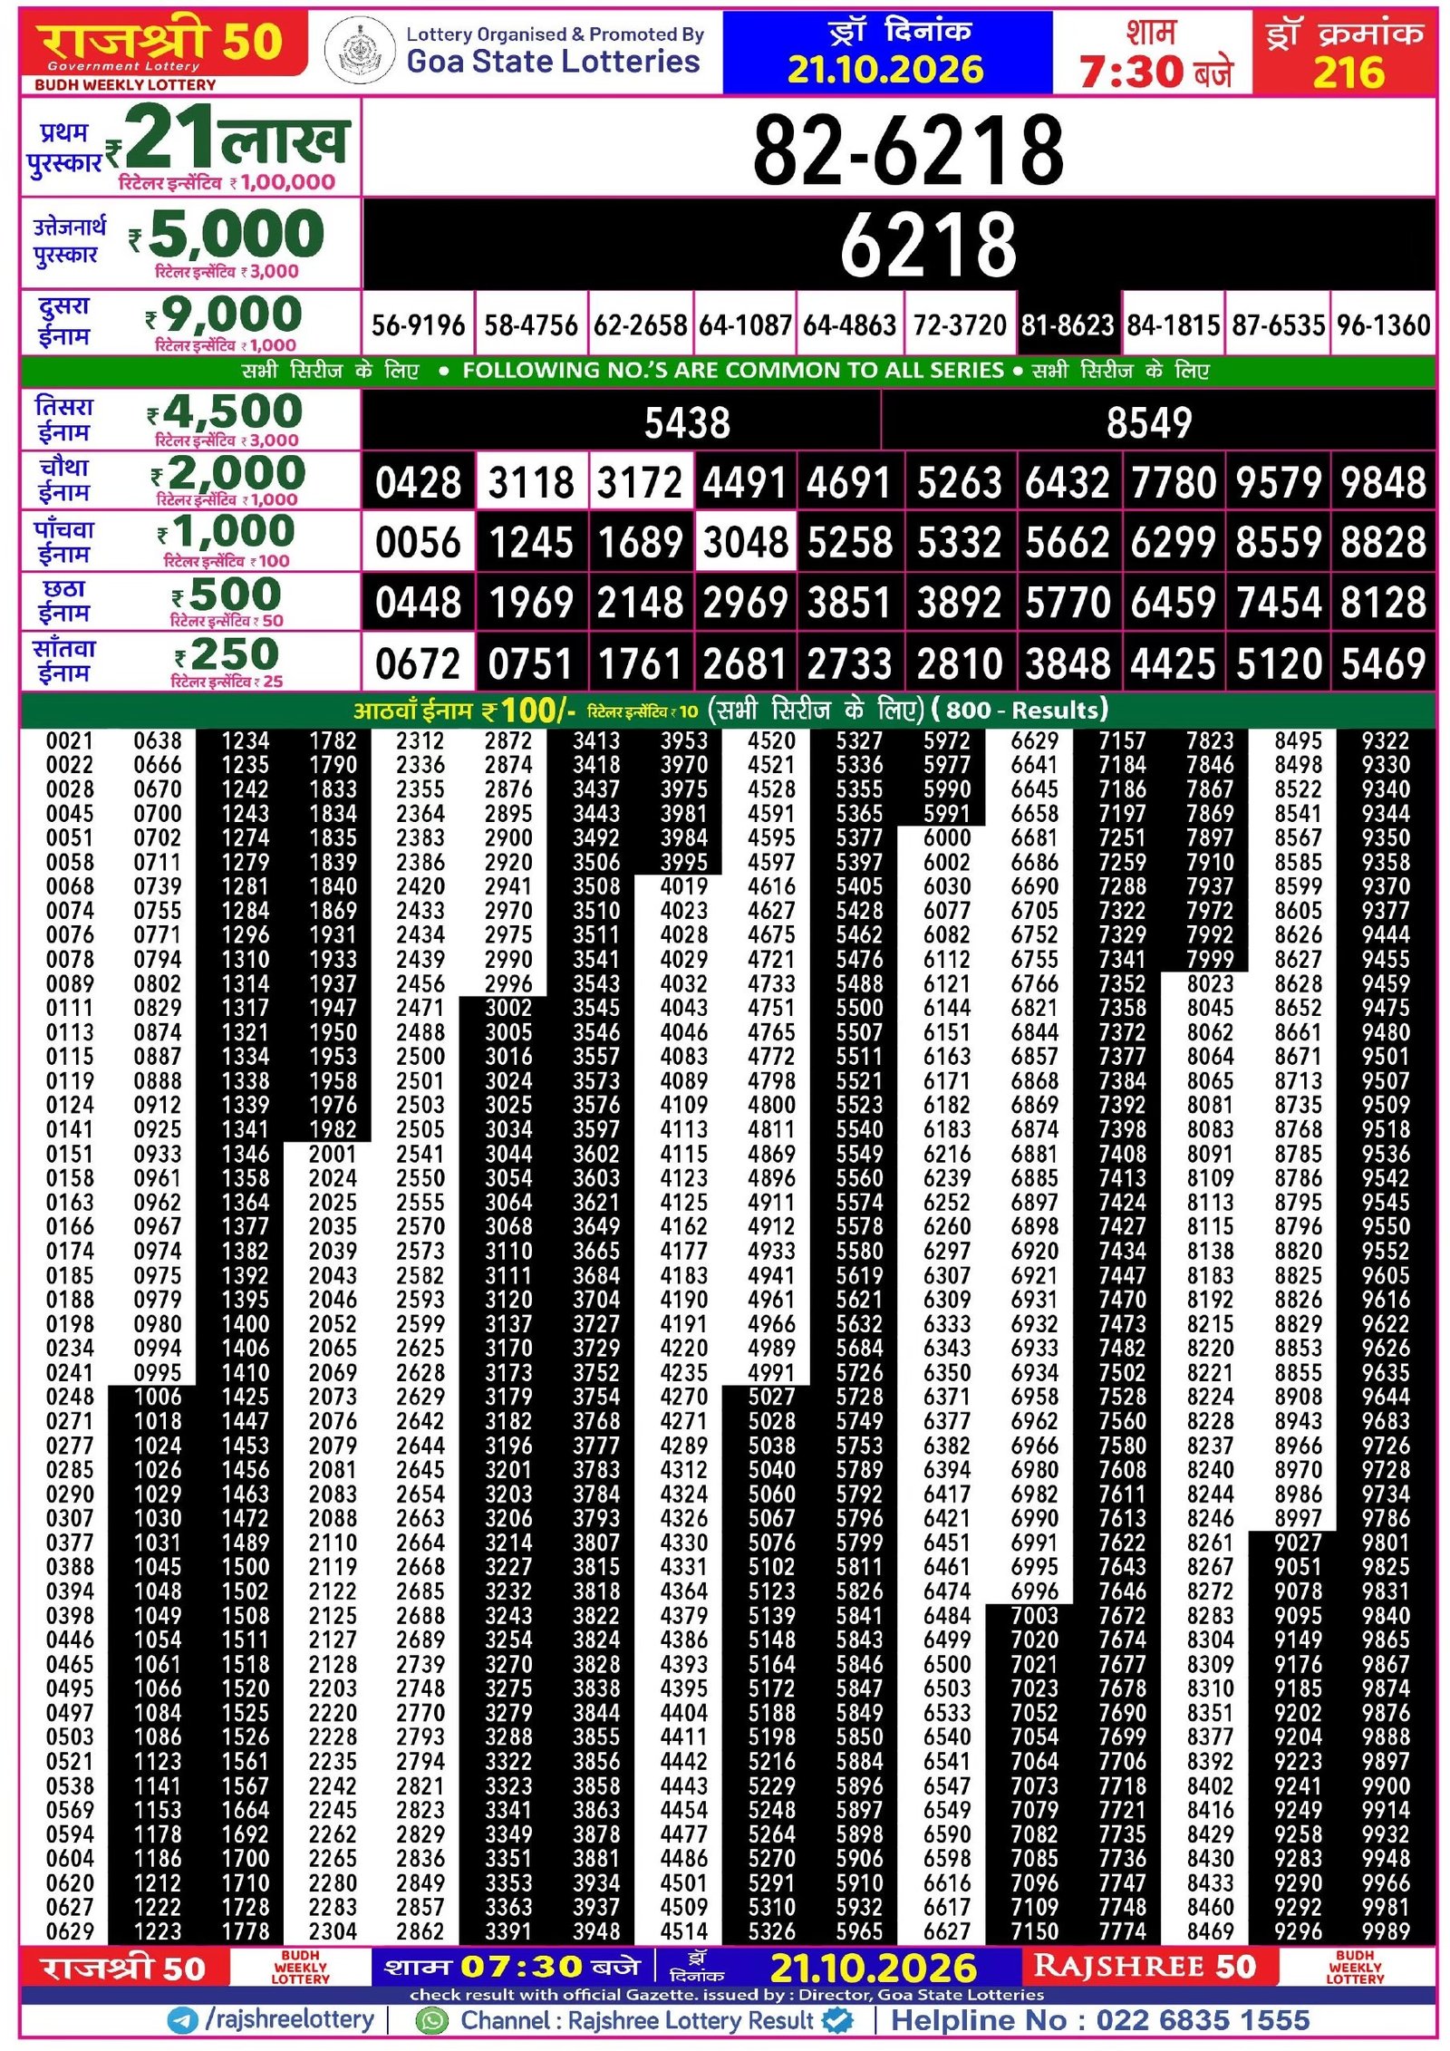This screenshot has height=2051, width=1450.
Task: Select sixth prize number 0448
Action: click(418, 603)
